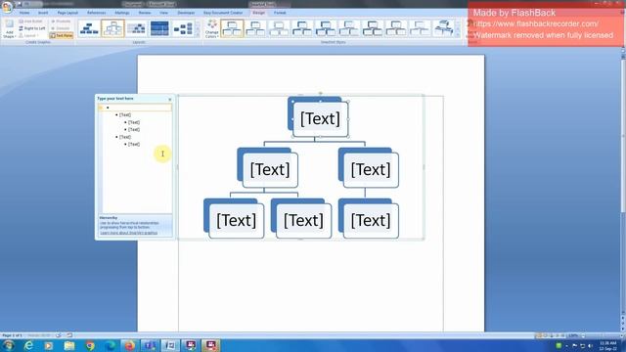Toggle the Right to Left option
Image resolution: width=626 pixels, height=352 pixels.
[32, 28]
